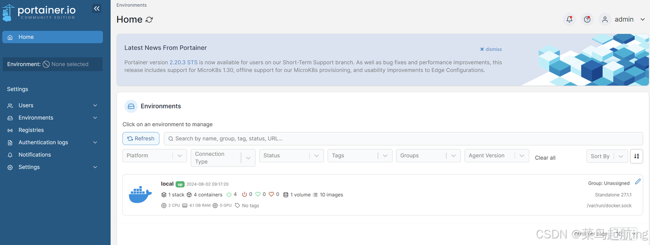
Task: Open the Platform filter dropdown
Action: coord(155,156)
